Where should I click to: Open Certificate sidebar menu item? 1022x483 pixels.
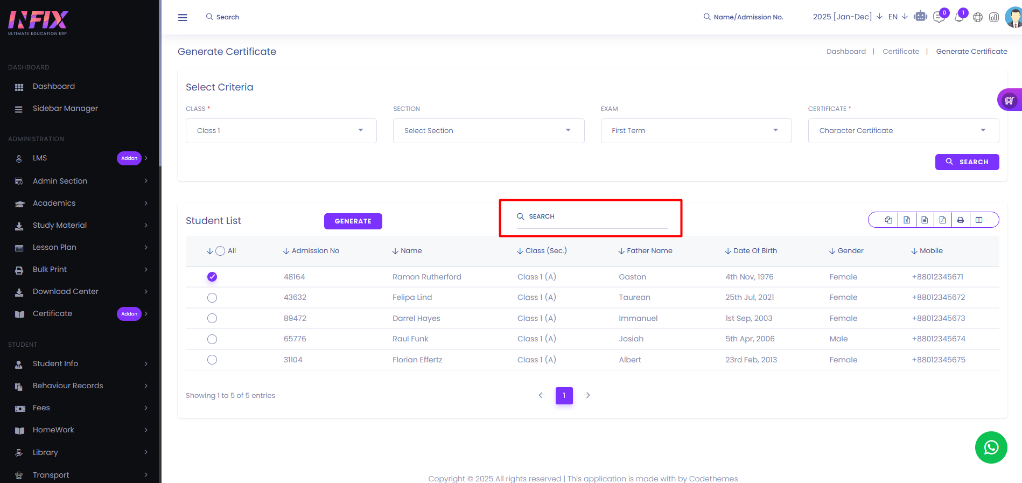(x=80, y=313)
